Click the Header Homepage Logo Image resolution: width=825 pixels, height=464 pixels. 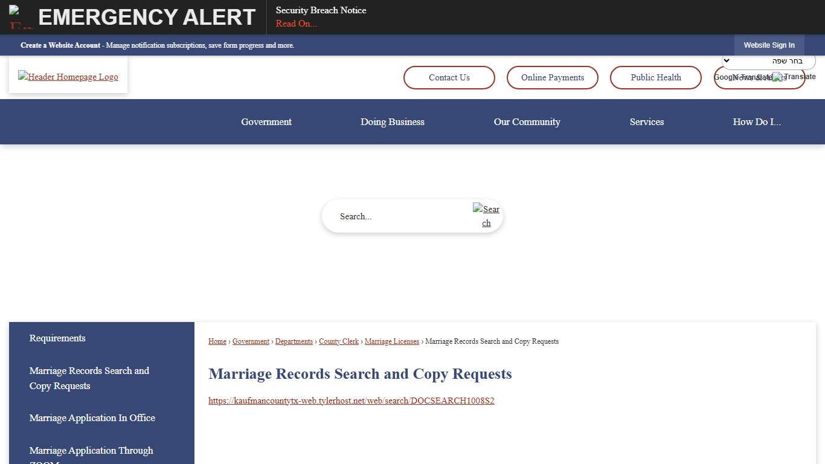pyautogui.click(x=68, y=77)
